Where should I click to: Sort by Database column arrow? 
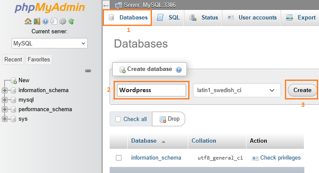(x=163, y=141)
